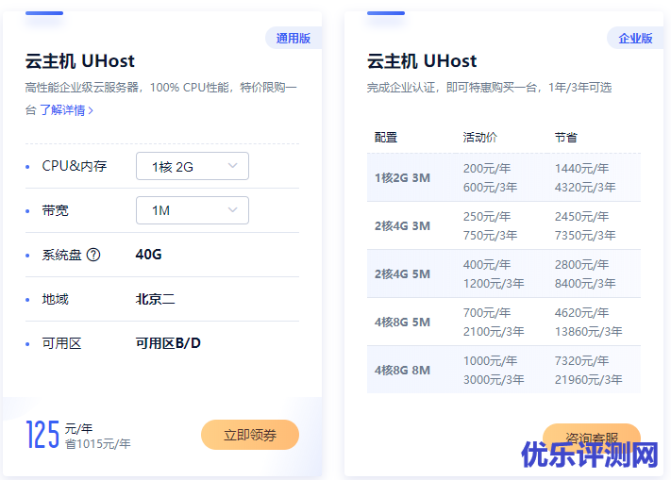Select the 4核8G 5M configuration row
This screenshot has width=671, height=480.
click(x=503, y=322)
